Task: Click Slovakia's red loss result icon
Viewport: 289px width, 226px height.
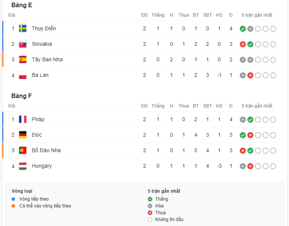Action: point(243,44)
